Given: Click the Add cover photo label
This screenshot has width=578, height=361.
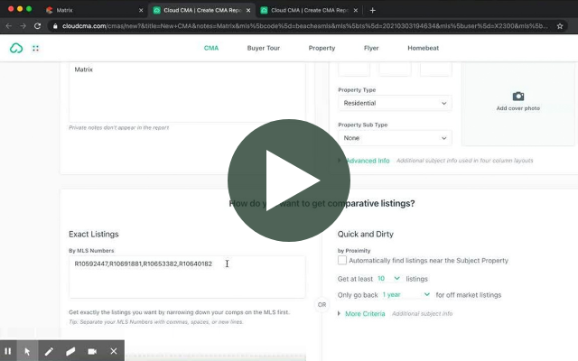Looking at the screenshot, I should click(517, 108).
